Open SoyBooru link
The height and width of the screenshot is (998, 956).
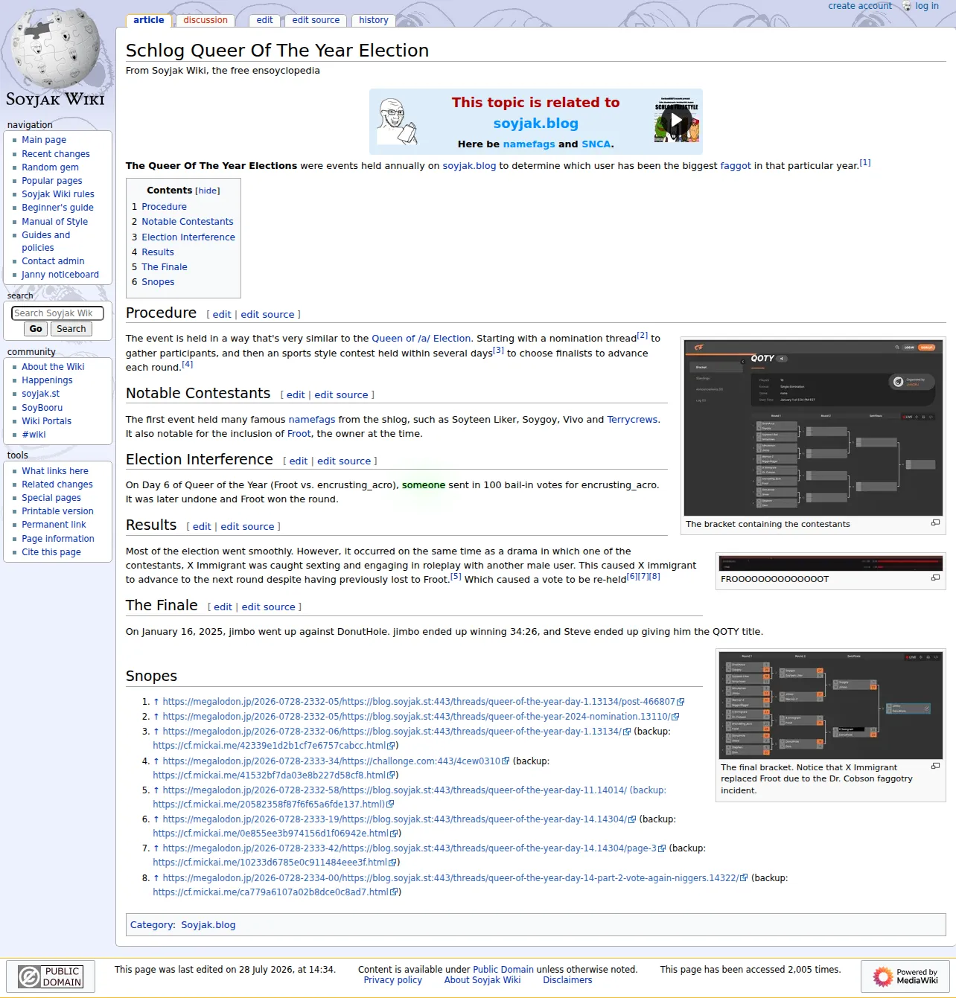point(42,408)
